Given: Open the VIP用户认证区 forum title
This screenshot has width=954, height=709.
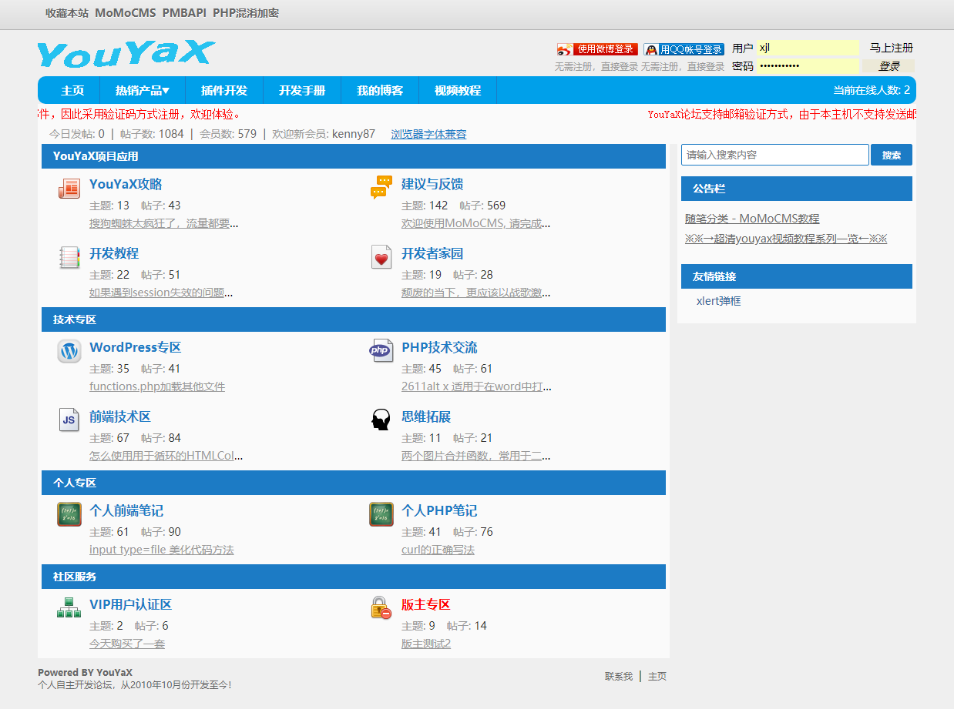Looking at the screenshot, I should click(x=130, y=604).
